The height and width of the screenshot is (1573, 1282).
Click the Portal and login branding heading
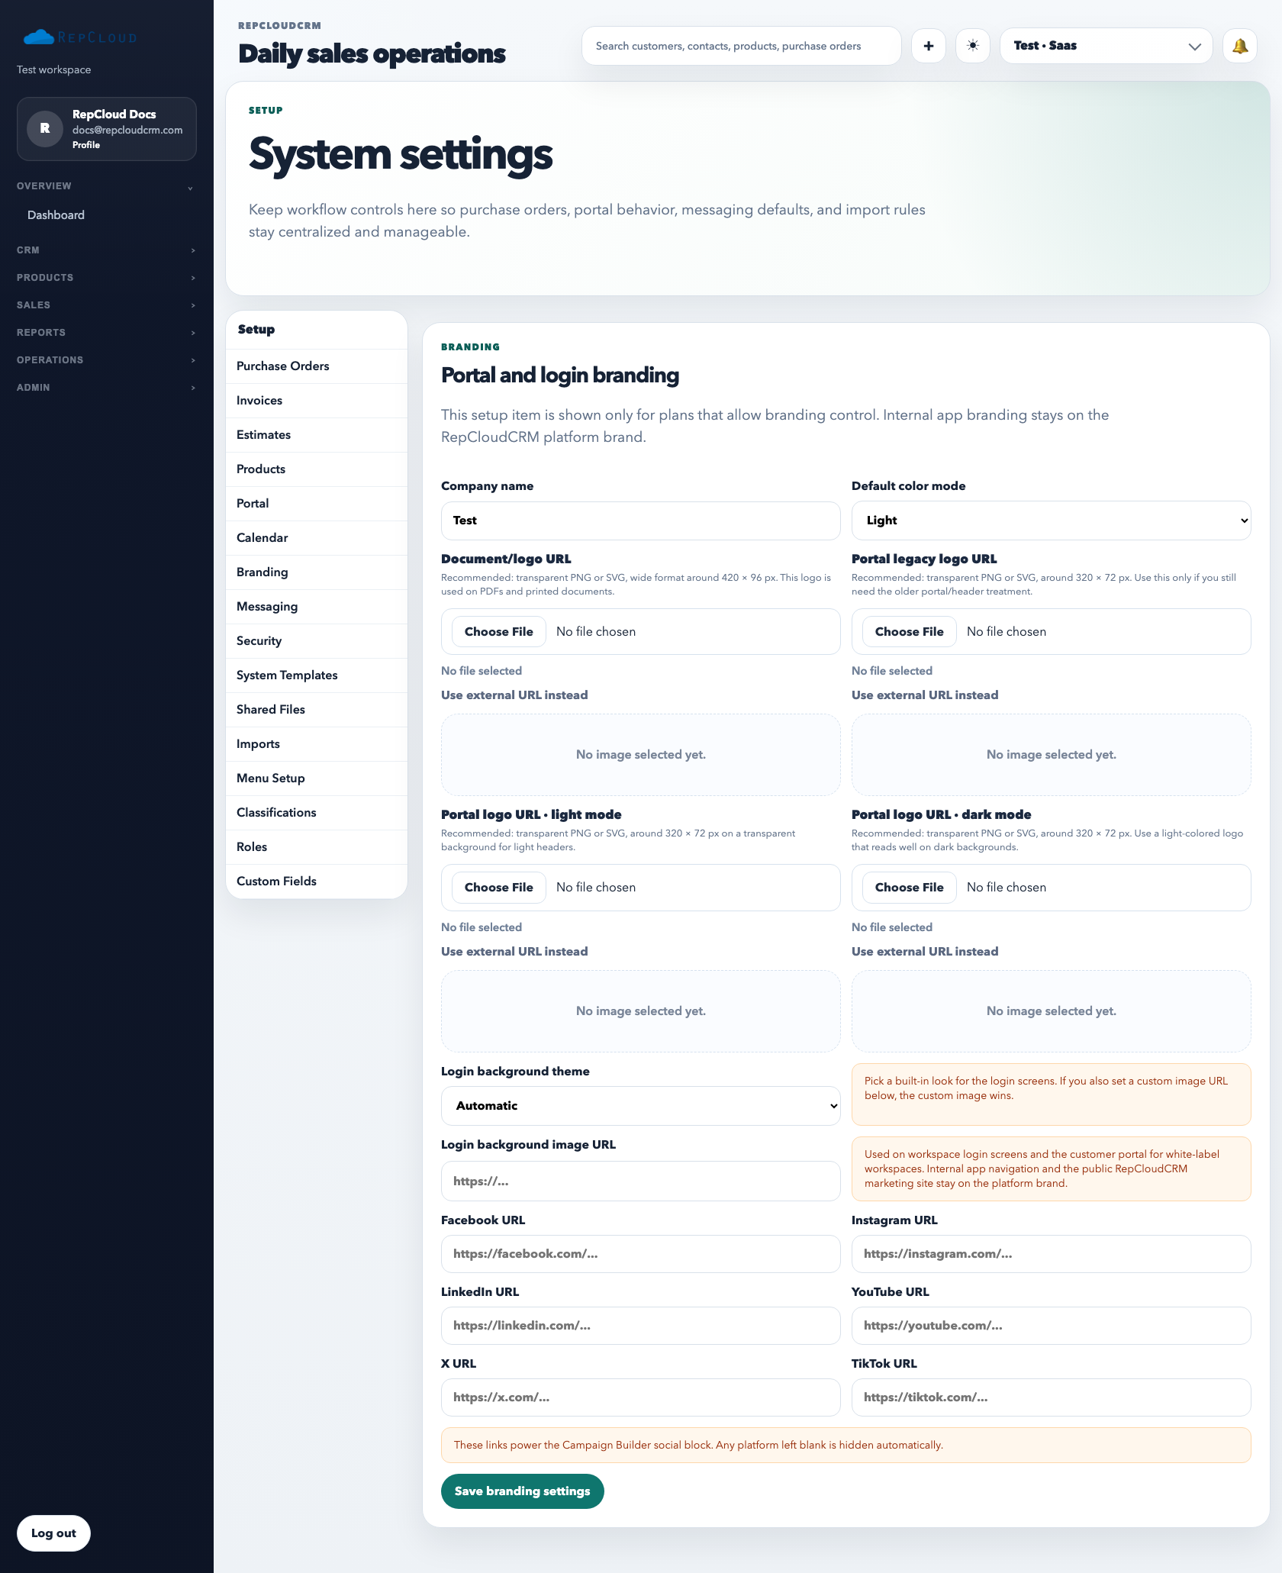[x=560, y=376]
